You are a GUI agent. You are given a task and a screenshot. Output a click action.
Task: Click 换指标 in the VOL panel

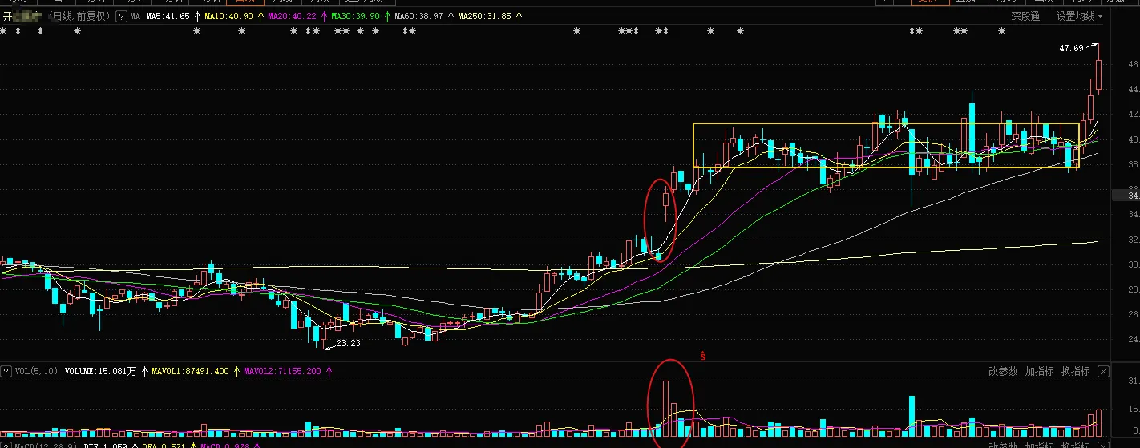(1075, 371)
